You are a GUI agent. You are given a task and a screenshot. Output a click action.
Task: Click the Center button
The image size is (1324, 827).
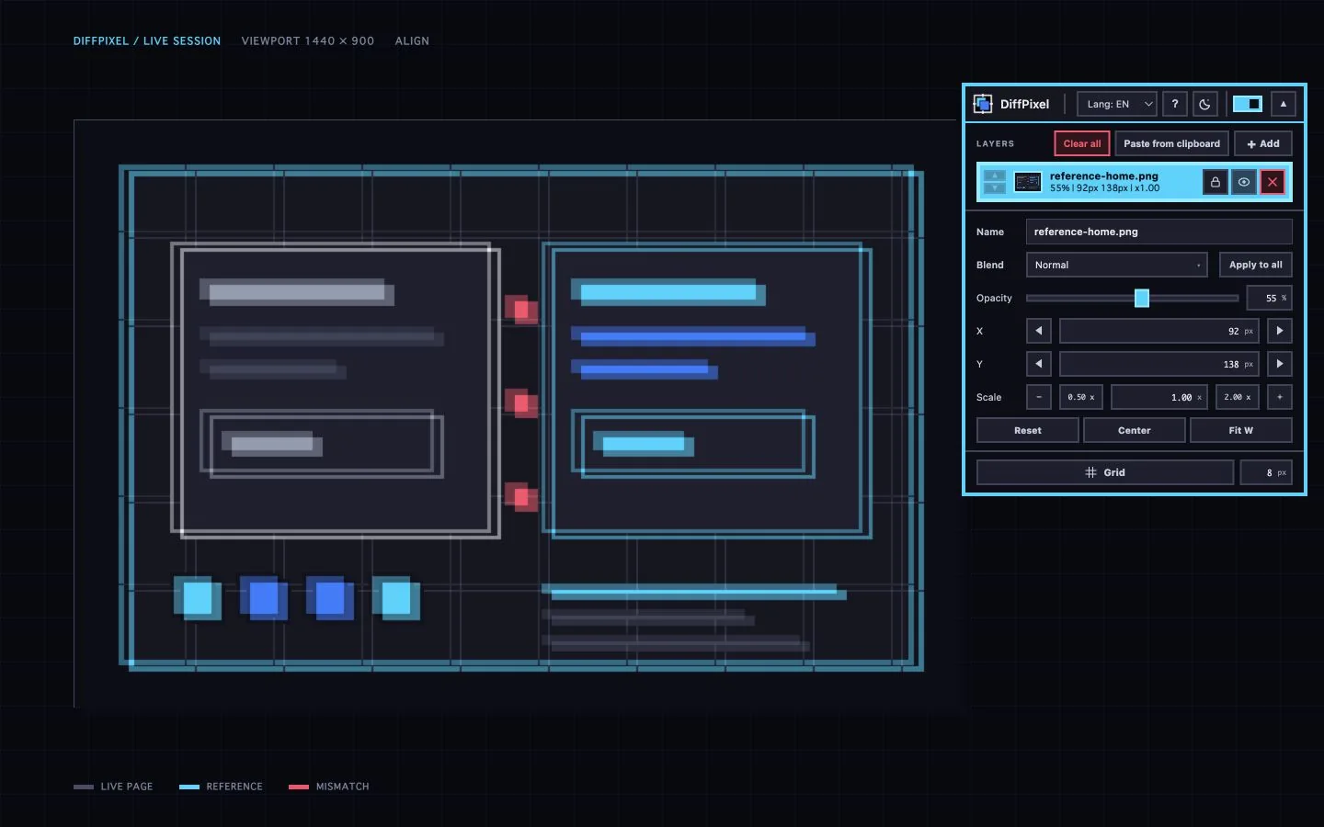pyautogui.click(x=1134, y=430)
